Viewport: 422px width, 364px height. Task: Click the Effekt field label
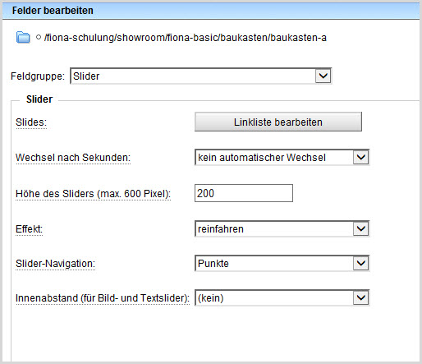click(x=29, y=229)
